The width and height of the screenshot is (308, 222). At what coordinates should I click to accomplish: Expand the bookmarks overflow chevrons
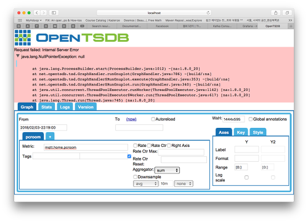click(290, 20)
